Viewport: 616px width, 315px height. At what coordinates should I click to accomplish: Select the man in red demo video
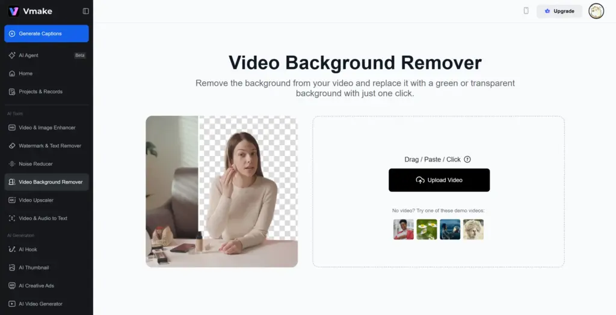[404, 229]
